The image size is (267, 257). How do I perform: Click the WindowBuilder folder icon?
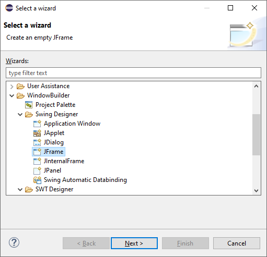pos(20,95)
